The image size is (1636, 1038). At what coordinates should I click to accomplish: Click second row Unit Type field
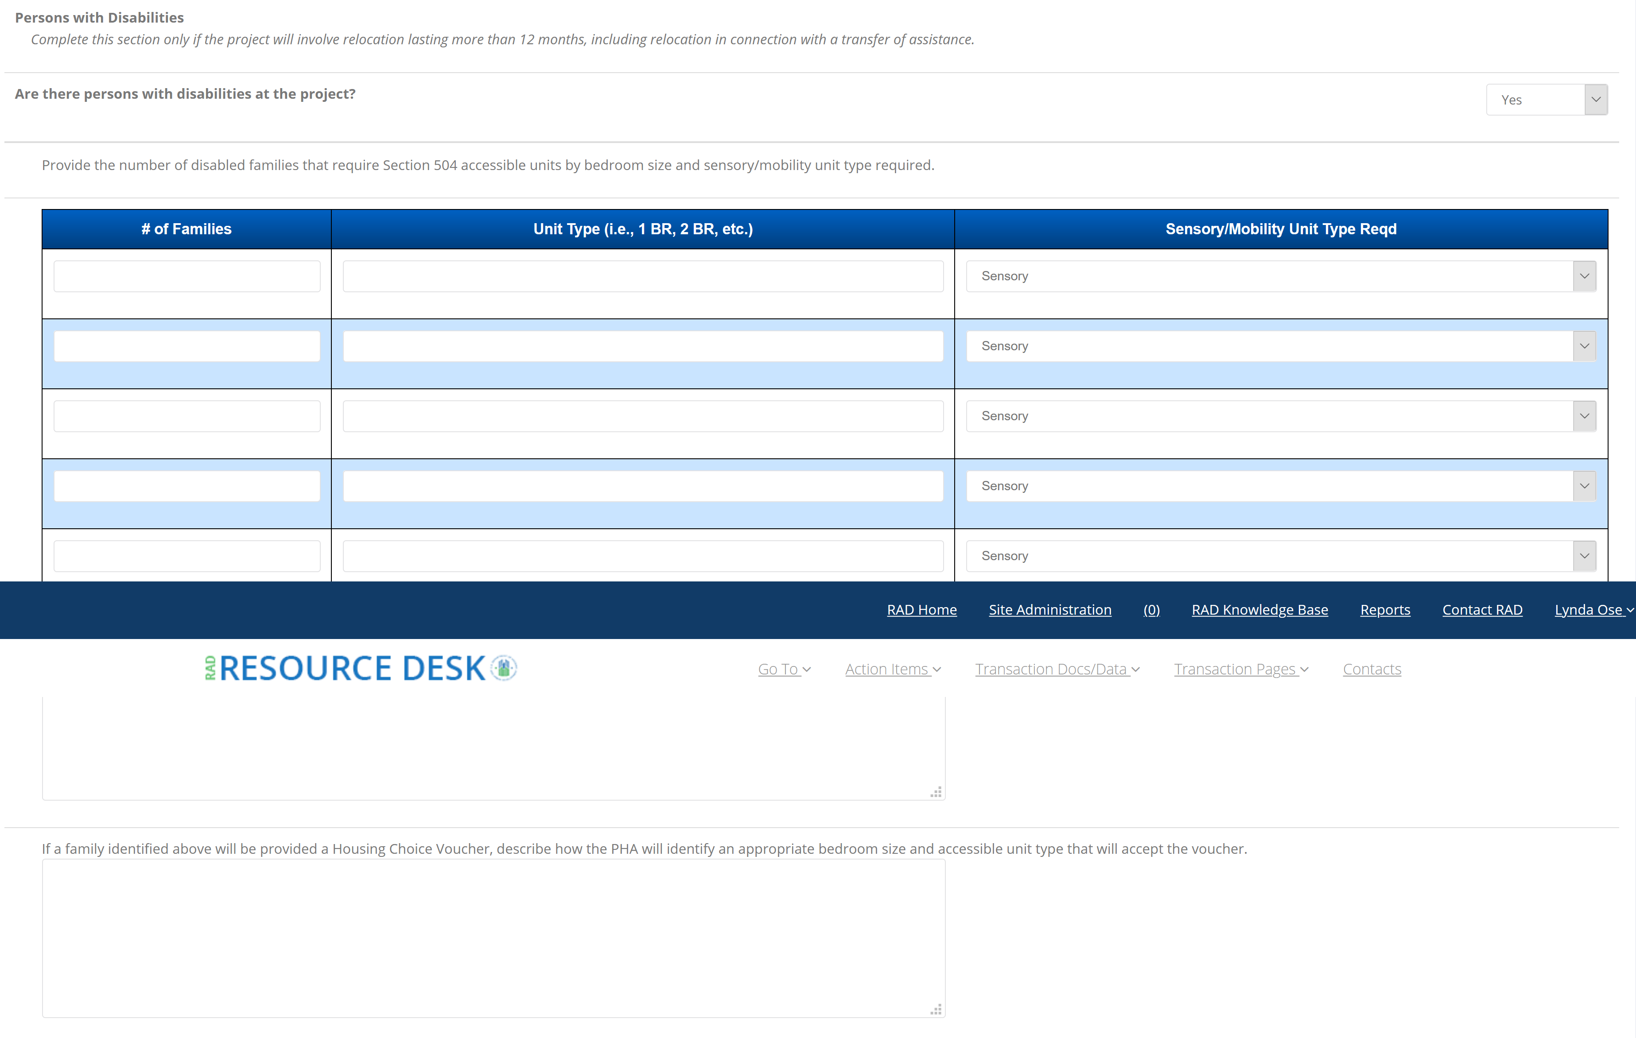click(x=643, y=346)
